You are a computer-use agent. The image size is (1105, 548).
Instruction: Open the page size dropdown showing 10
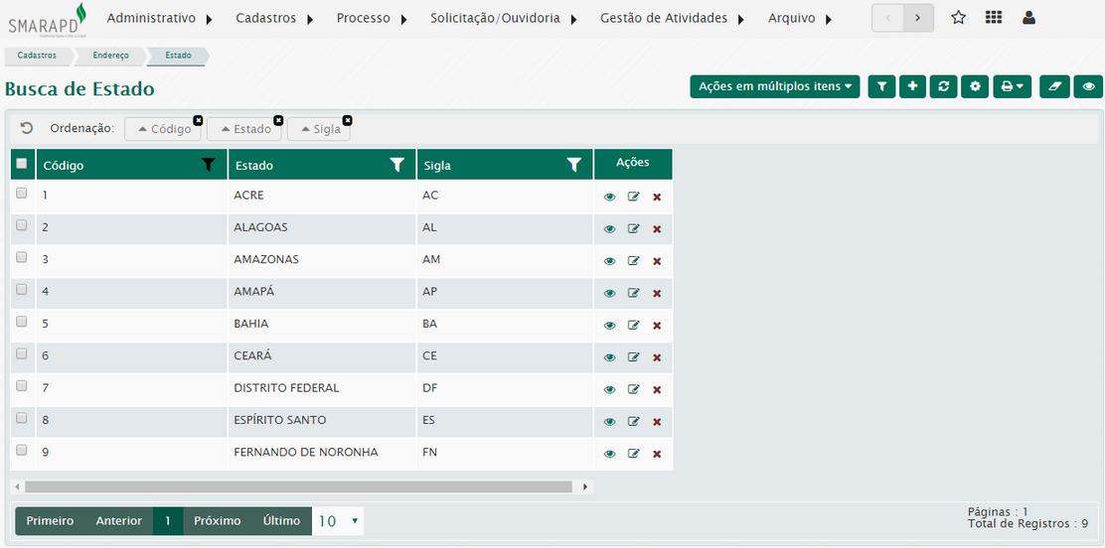[338, 521]
